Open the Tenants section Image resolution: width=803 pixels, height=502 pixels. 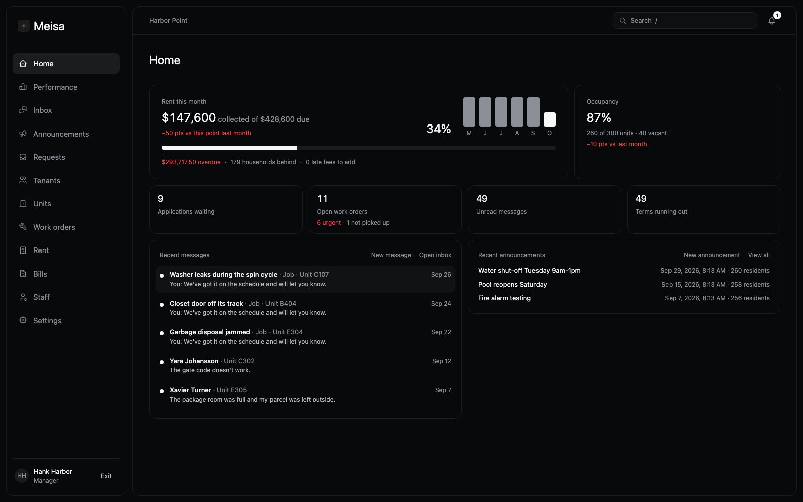point(66,180)
